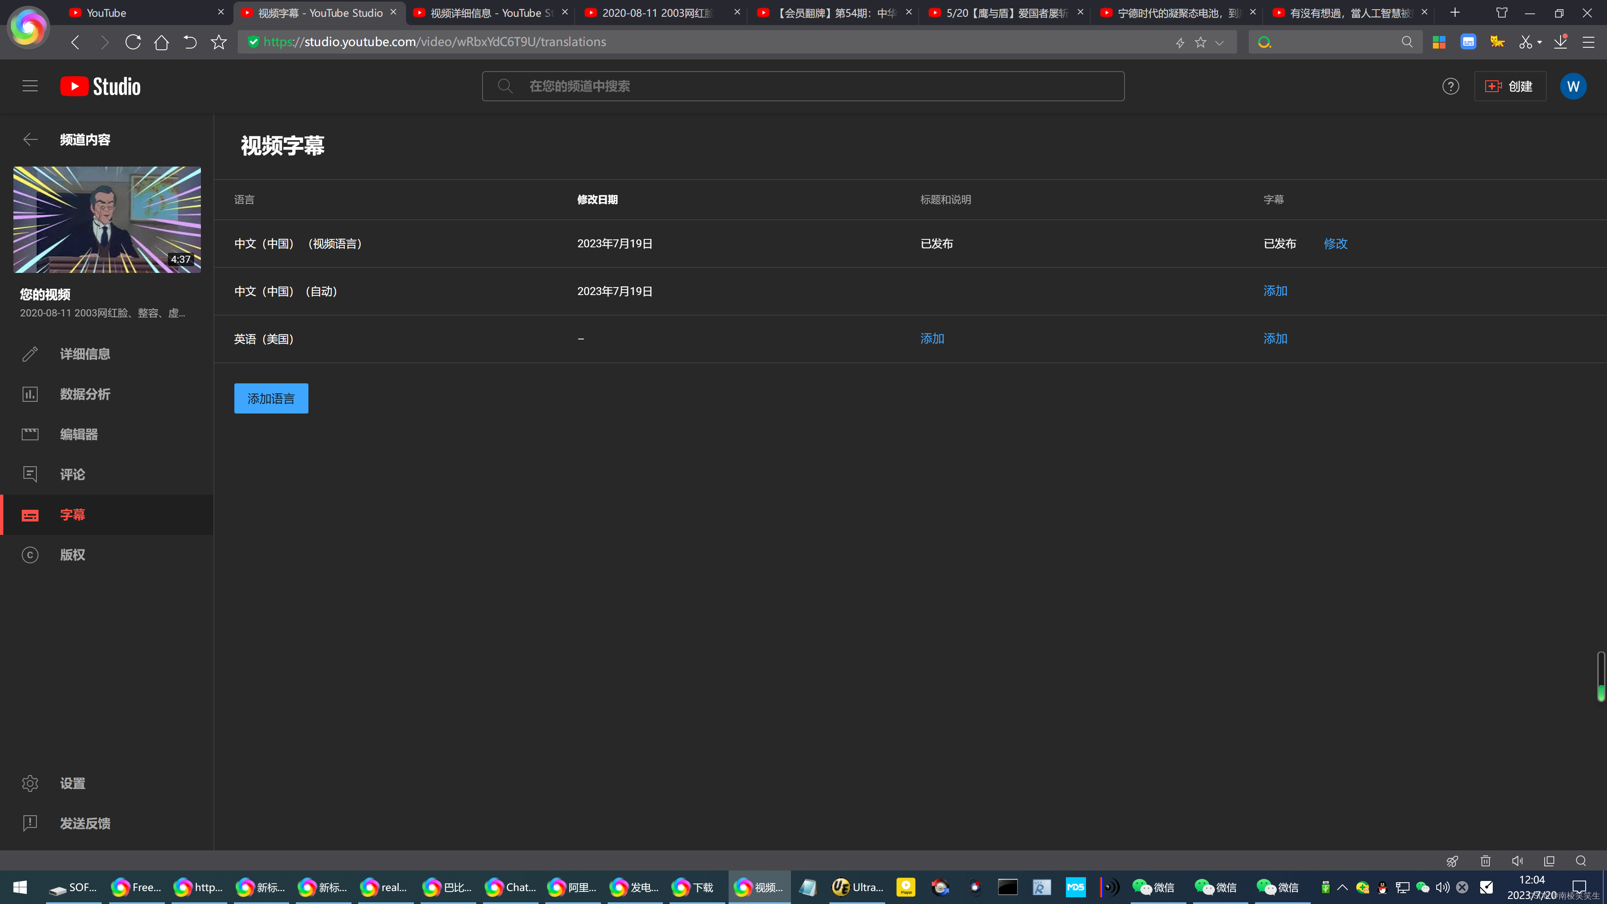Viewport: 1607px width, 904px height.
Task: Expand the address bar dropdown chevron
Action: pyautogui.click(x=1219, y=42)
